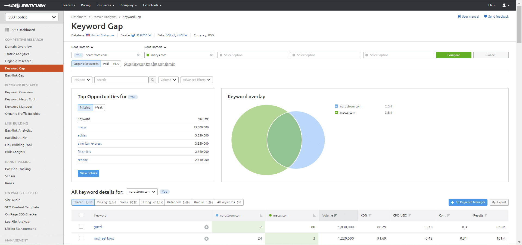This screenshot has width=522, height=245.
Task: Uncheck nordstrom.com in Keyword overlap legend
Action: (336, 106)
